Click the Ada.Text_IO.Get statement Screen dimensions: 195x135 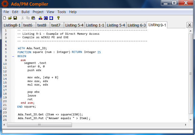click(50, 114)
